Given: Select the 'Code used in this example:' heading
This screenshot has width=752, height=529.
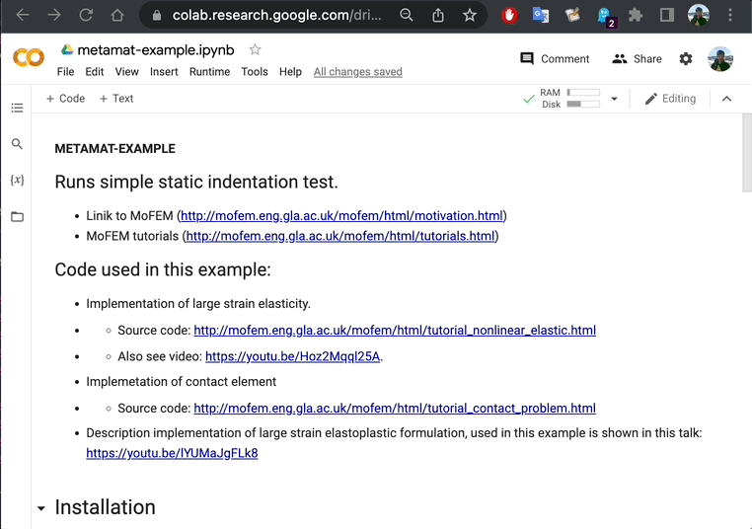Looking at the screenshot, I should click(x=163, y=270).
